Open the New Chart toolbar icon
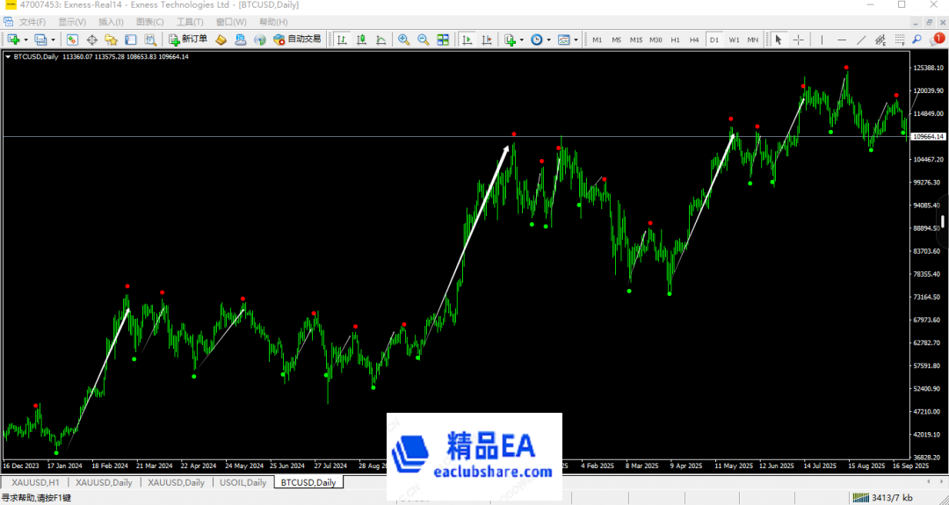 (12, 40)
